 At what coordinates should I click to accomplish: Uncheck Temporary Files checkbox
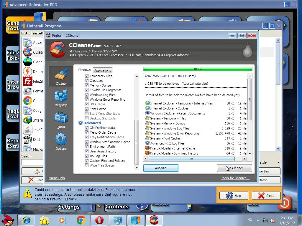click(x=86, y=76)
